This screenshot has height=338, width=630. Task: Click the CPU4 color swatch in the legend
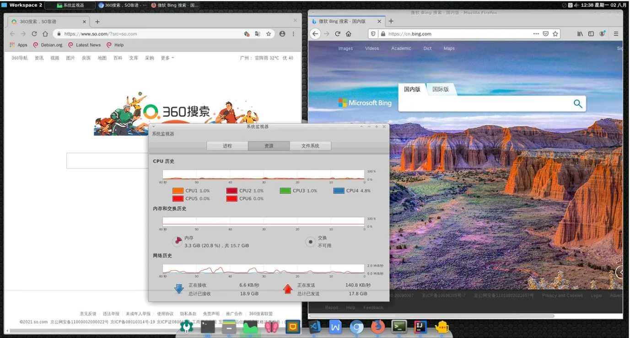(x=338, y=190)
